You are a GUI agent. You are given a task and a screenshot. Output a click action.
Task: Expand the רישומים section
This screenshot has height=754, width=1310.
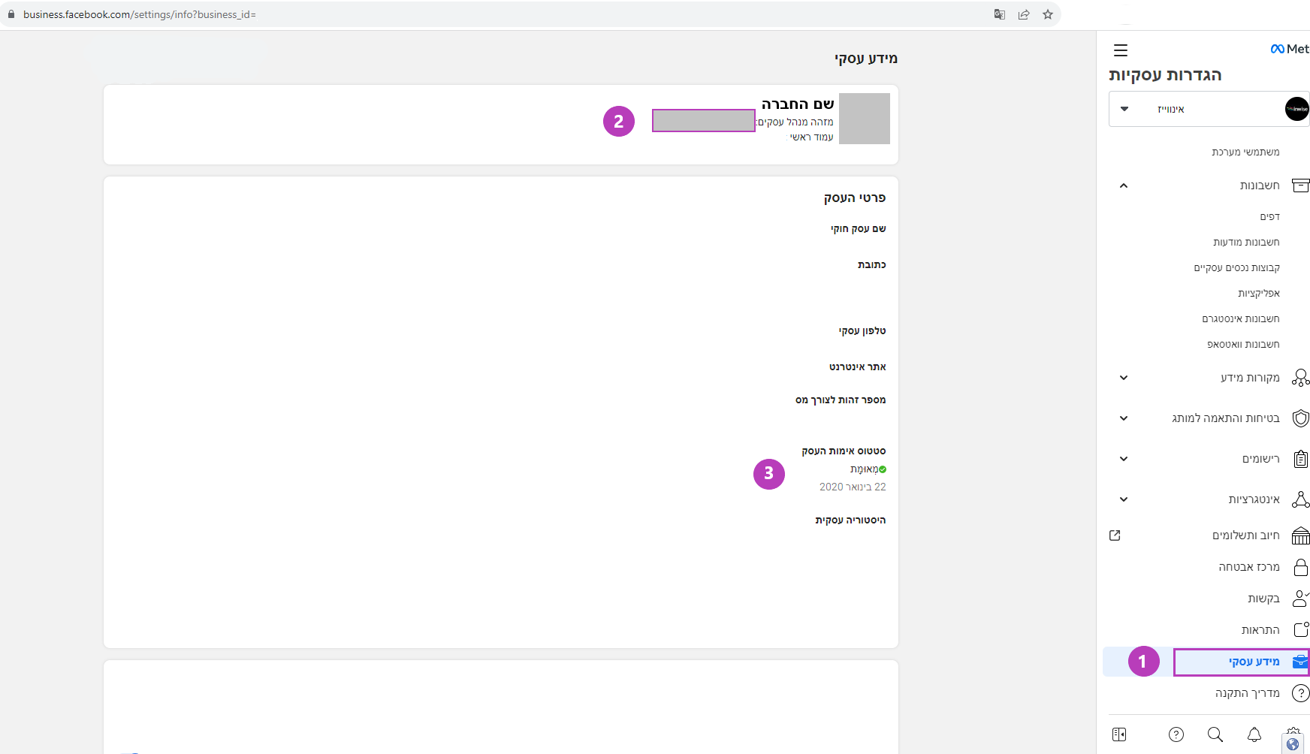(1124, 459)
